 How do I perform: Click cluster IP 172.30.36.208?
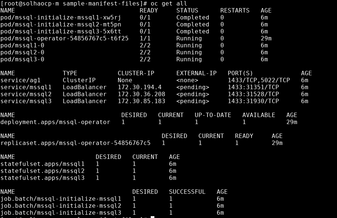pos(142,94)
